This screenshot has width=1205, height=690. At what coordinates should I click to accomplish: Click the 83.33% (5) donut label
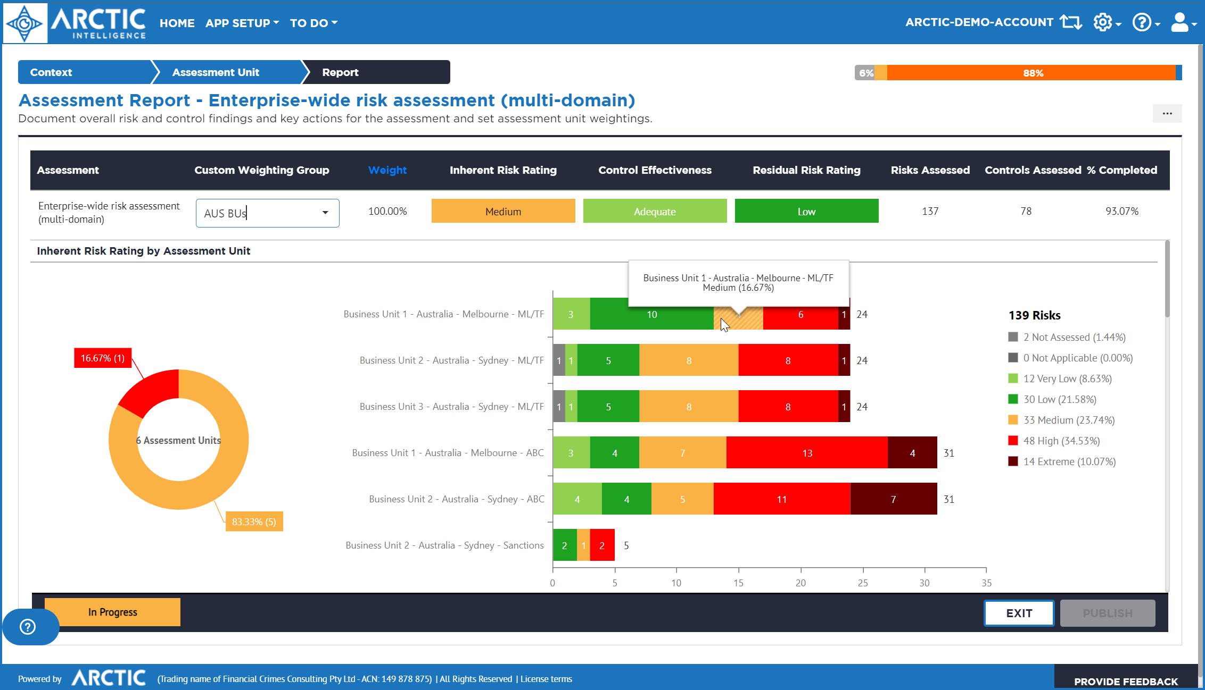254,521
